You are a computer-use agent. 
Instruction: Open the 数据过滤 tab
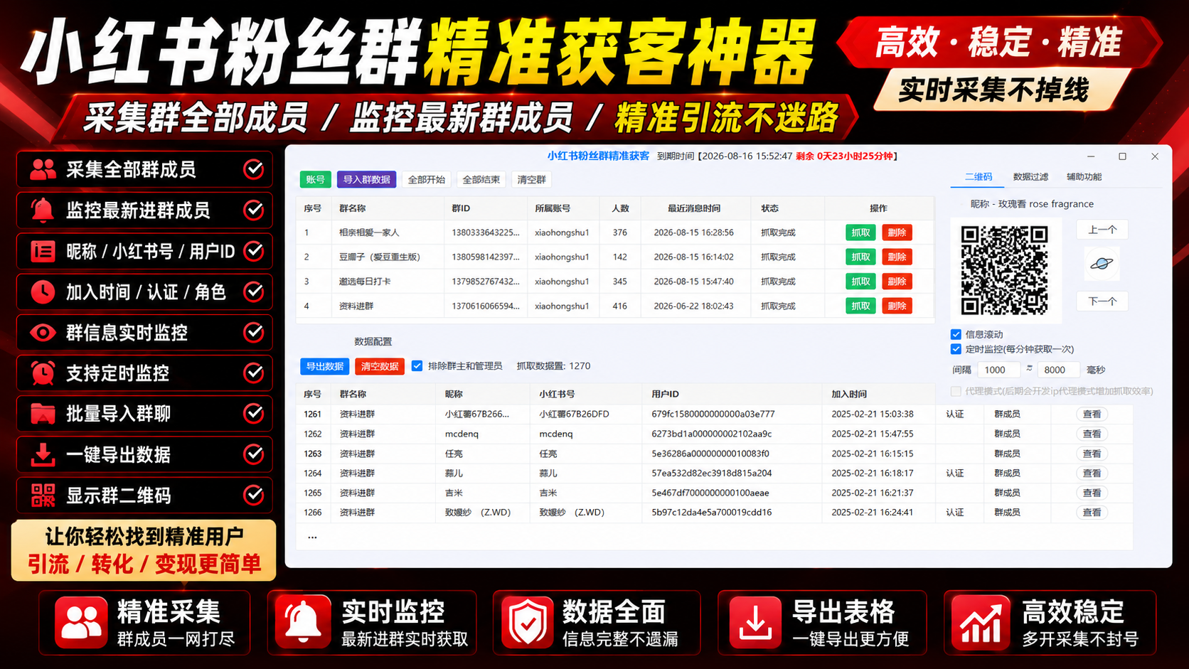[x=1030, y=177]
